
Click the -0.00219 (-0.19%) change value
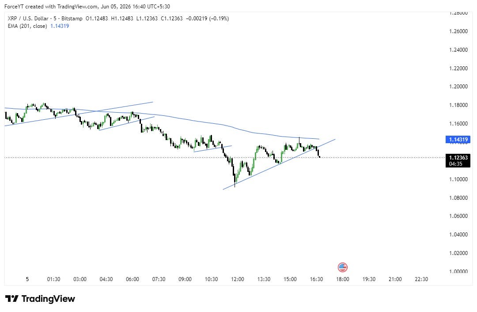(208, 18)
